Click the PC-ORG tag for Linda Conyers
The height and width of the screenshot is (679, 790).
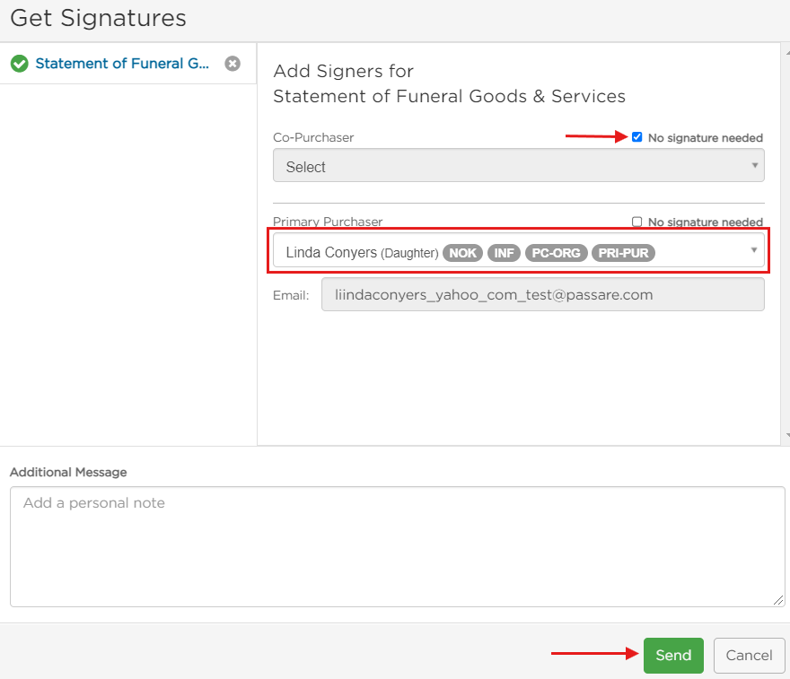pos(556,253)
